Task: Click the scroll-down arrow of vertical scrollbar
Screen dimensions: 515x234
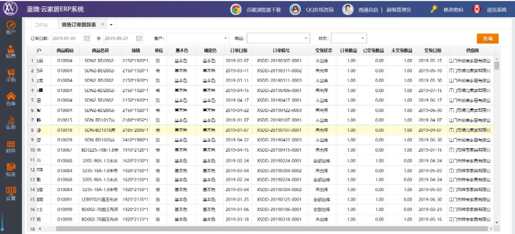Action: pos(496,223)
